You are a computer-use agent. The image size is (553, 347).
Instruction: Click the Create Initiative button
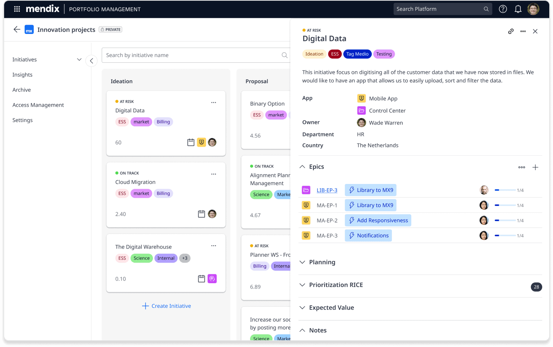click(x=166, y=306)
